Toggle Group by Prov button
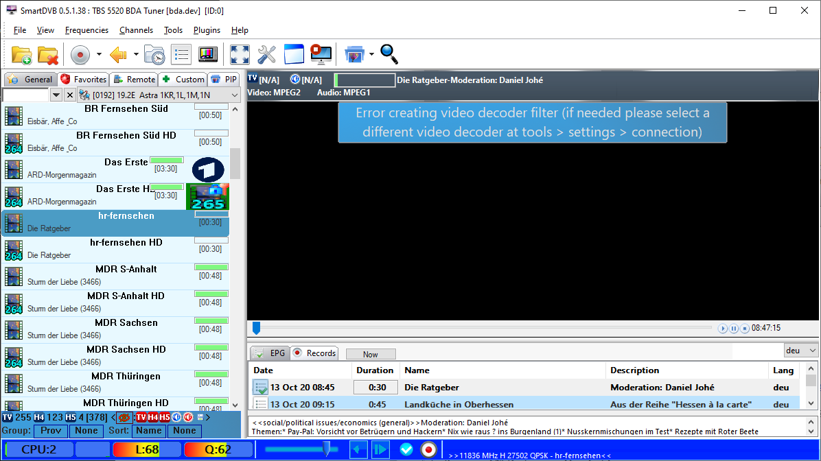This screenshot has width=821, height=461. point(51,431)
